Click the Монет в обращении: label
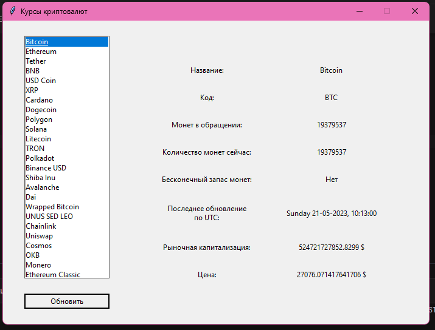Screen dimensions: 435x330 click(x=207, y=125)
